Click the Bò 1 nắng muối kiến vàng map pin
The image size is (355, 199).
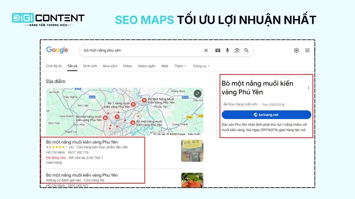pyautogui.click(x=133, y=104)
